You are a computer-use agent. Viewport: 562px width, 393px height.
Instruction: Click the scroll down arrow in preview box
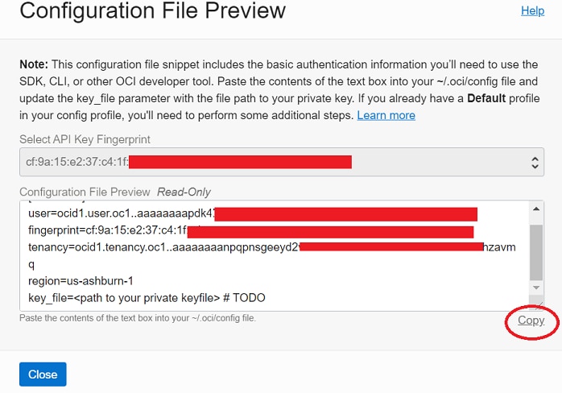point(536,288)
